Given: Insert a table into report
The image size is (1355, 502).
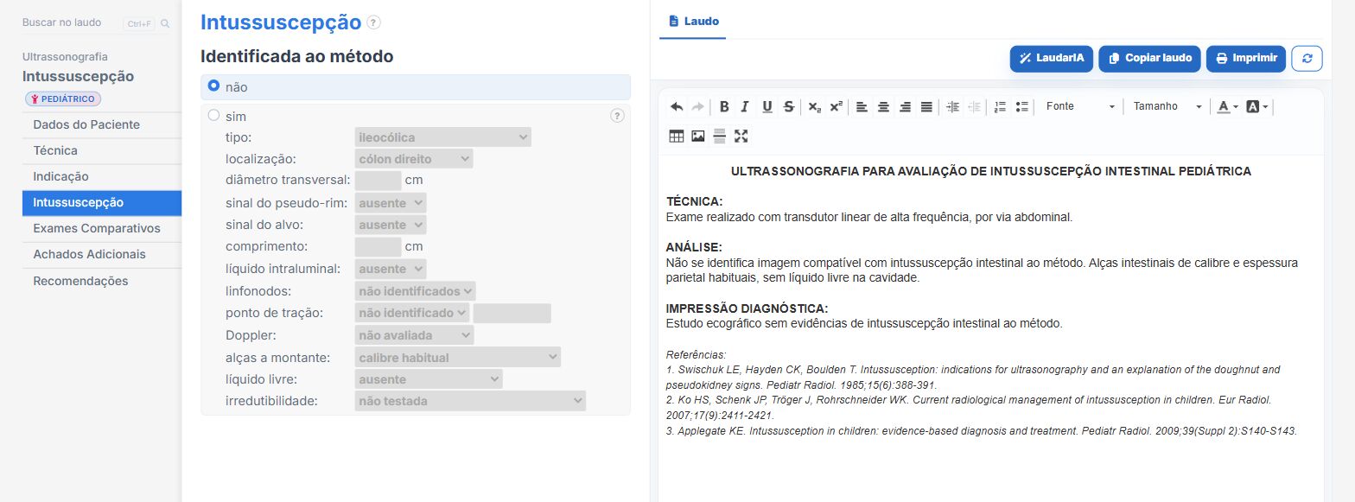Looking at the screenshot, I should click(x=677, y=136).
